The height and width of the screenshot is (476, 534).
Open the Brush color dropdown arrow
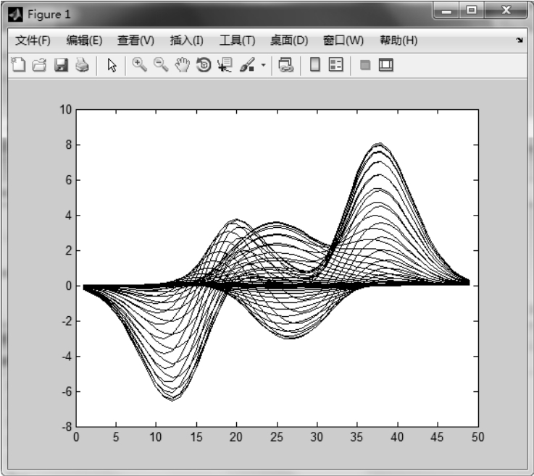pyautogui.click(x=263, y=64)
